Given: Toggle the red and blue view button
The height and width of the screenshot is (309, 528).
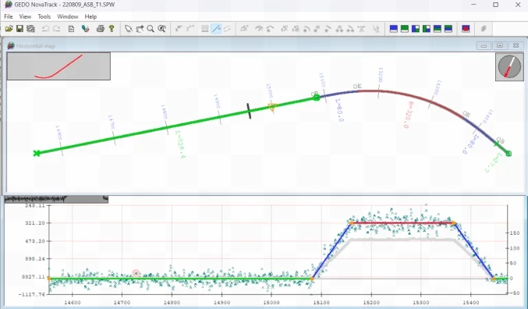Looking at the screenshot, I should [x=466, y=29].
